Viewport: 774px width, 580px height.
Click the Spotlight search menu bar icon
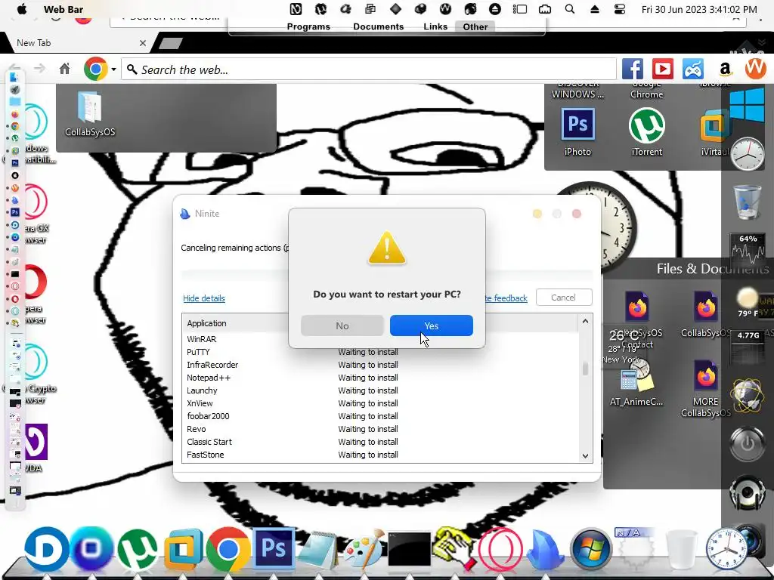(x=570, y=9)
